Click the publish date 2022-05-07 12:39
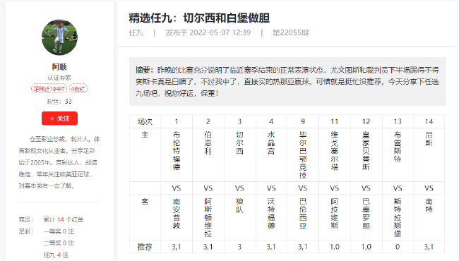Screen dimensions: 459x261 (220, 32)
